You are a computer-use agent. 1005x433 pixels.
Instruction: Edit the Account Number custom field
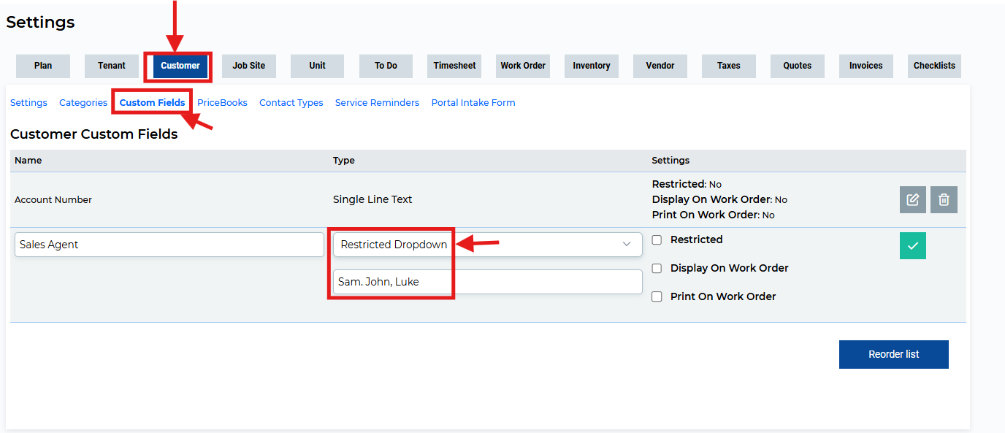coord(913,199)
